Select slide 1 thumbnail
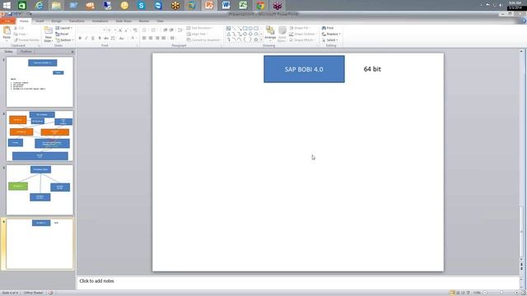The width and height of the screenshot is (527, 296). tap(40, 82)
